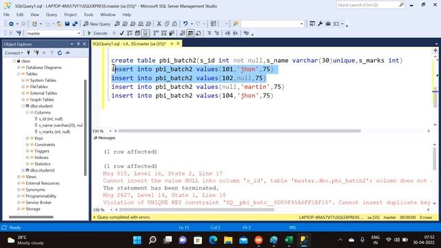The image size is (441, 248).
Task: Click the Toolbox icon in the toolbar
Action: point(328,24)
